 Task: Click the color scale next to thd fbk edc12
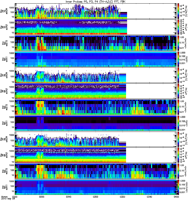pyautogui.click(x=178, y=107)
